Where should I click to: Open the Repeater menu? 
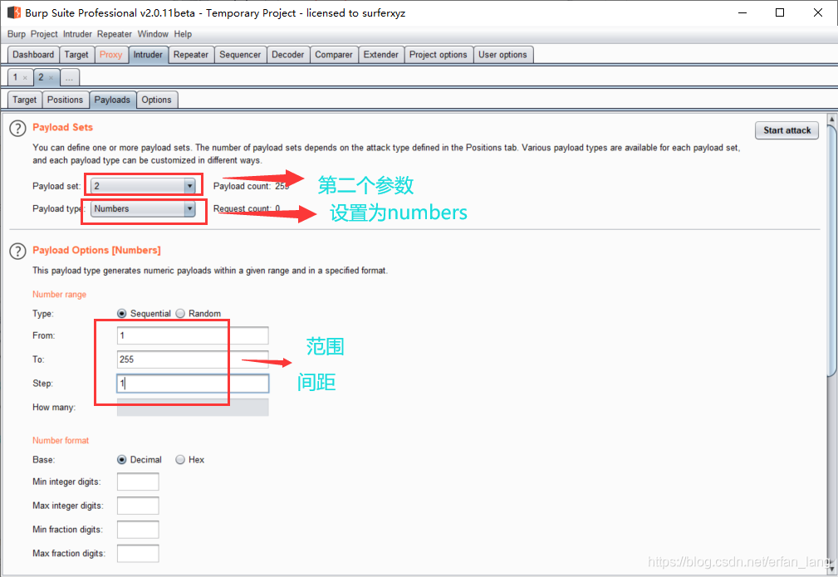115,34
